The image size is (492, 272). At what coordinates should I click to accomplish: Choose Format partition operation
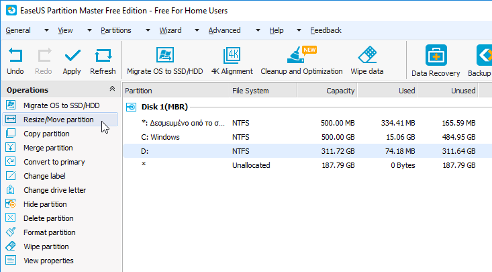coord(49,232)
